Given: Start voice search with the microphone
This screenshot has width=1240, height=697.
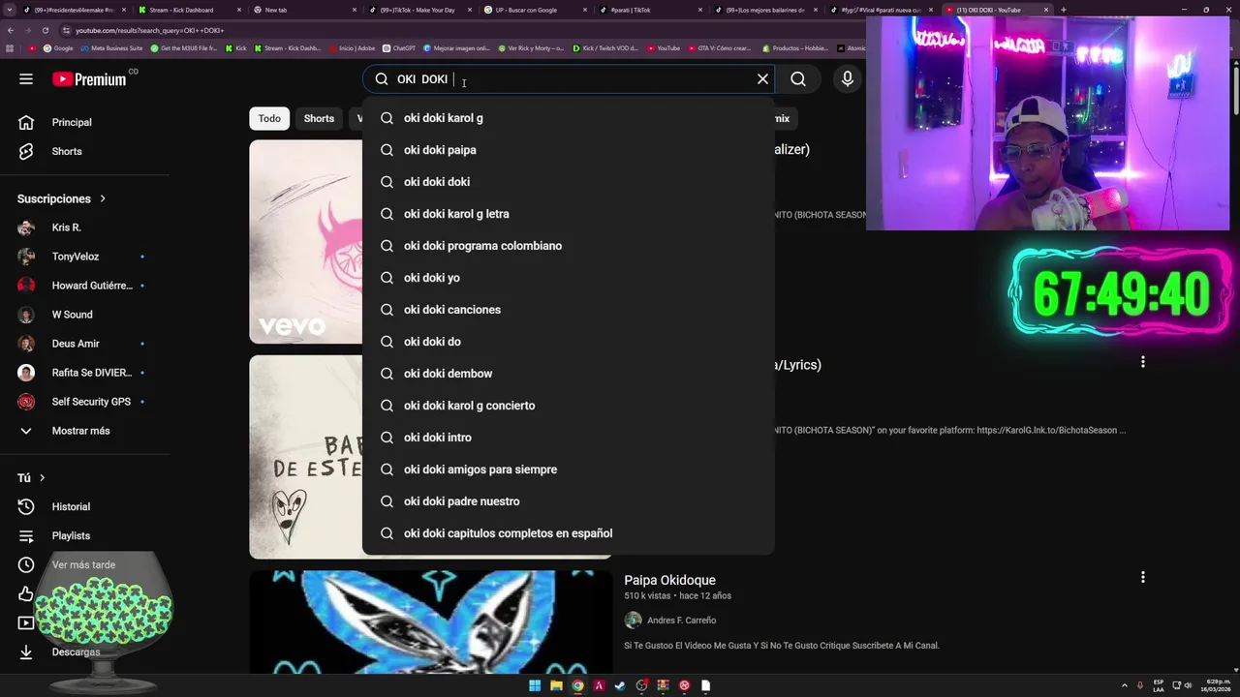Looking at the screenshot, I should pyautogui.click(x=848, y=79).
